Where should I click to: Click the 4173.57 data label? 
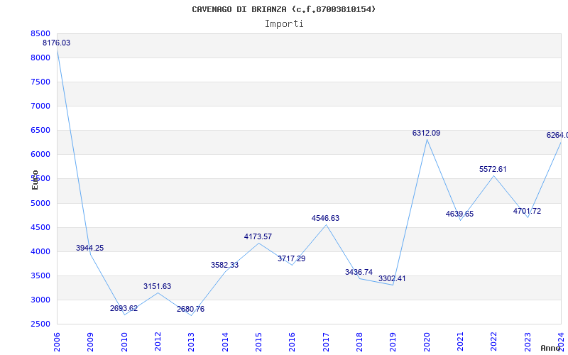coord(258,236)
